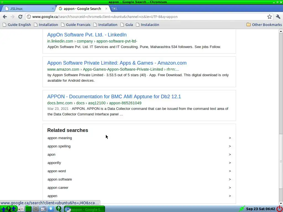Expand the Other Bookmarks folder
The image size is (283, 212).
click(264, 25)
